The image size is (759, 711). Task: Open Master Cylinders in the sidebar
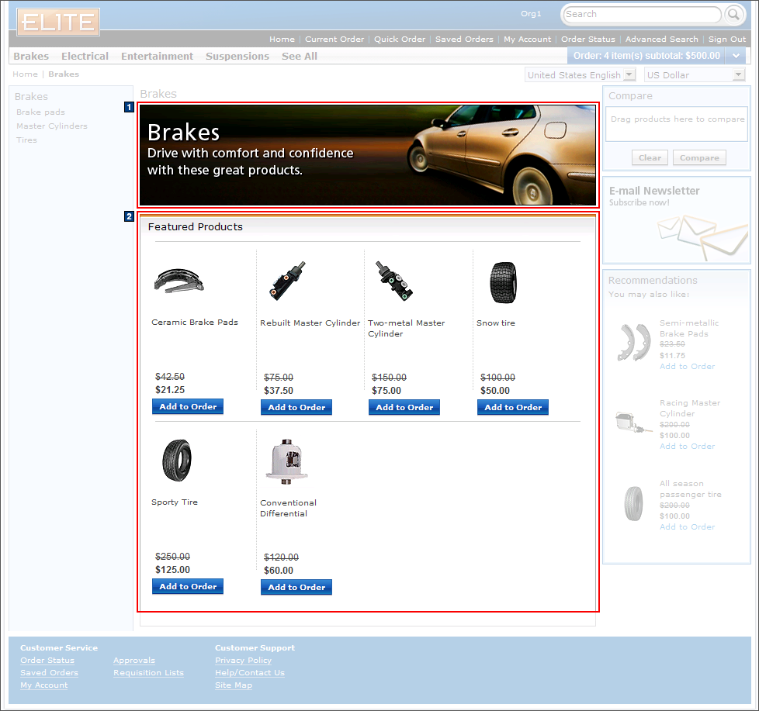[x=52, y=126]
